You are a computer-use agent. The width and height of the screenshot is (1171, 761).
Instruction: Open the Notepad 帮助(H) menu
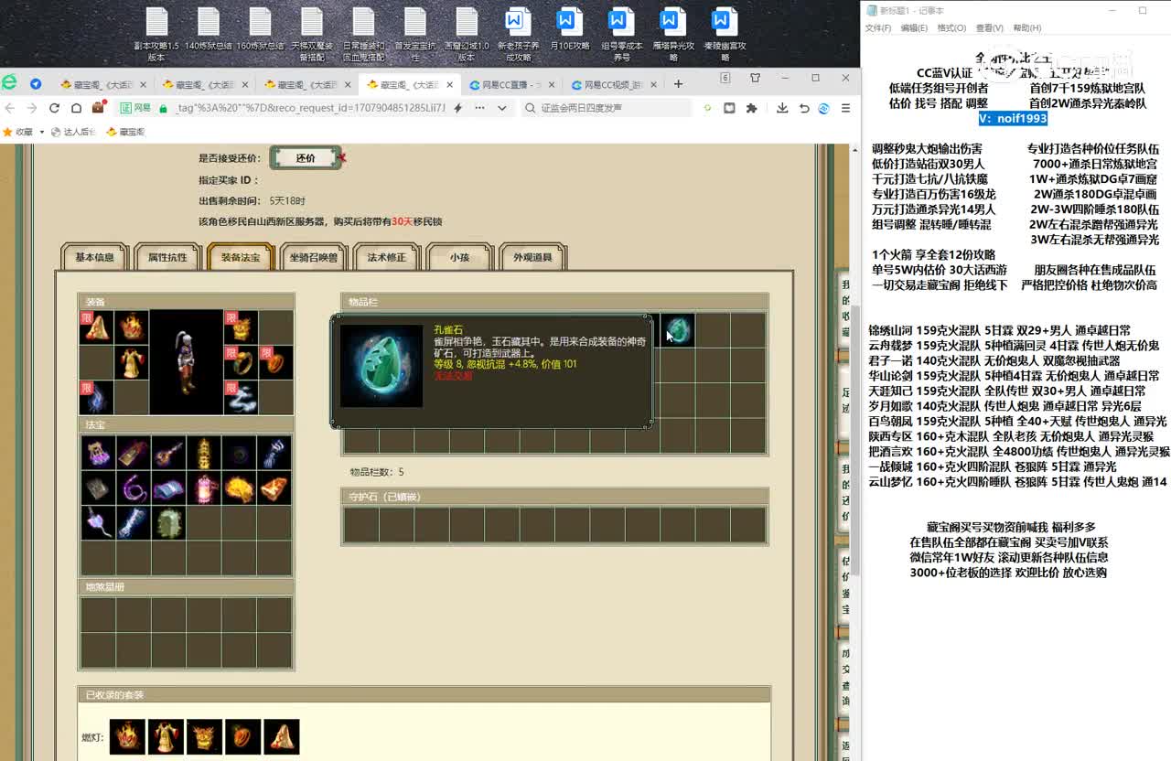pos(1026,28)
